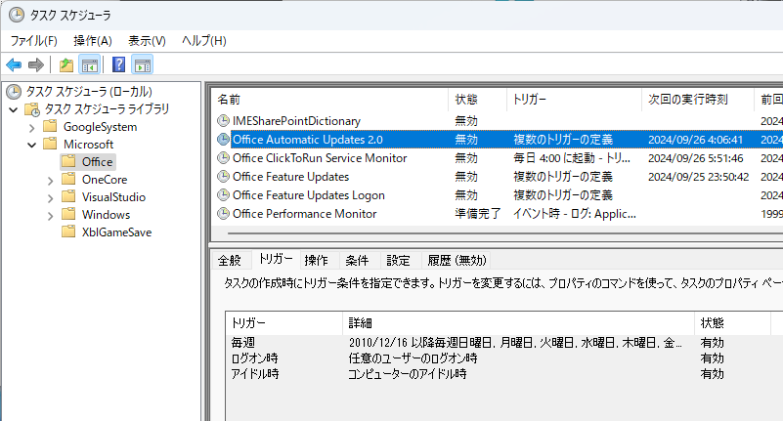Screen dimensions: 783x421
Task: Toggle the action pane toolbar icon
Action: coord(143,64)
